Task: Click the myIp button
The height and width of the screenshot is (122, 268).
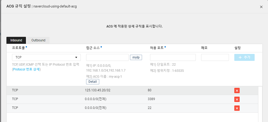Action: 136,57
